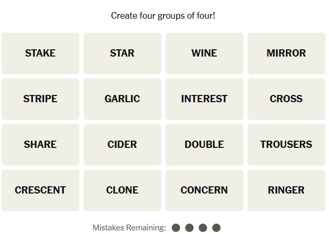Click the GARLIC card
This screenshot has width=329, height=234.
click(x=122, y=99)
